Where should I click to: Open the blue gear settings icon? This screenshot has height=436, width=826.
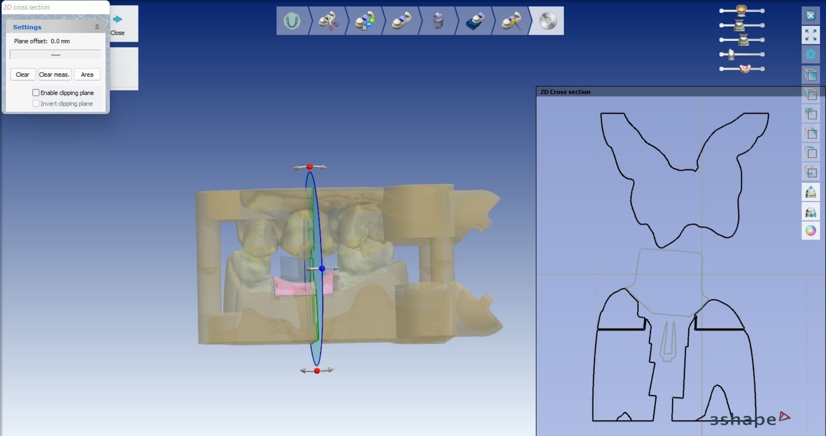pyautogui.click(x=811, y=54)
